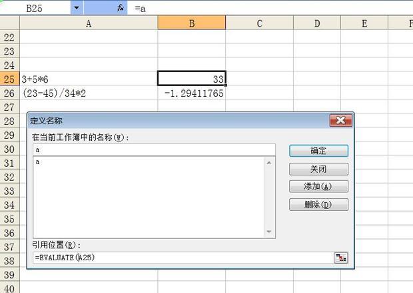Select cell containing 3+5*6
The image size is (413, 293).
pyautogui.click(x=89, y=79)
